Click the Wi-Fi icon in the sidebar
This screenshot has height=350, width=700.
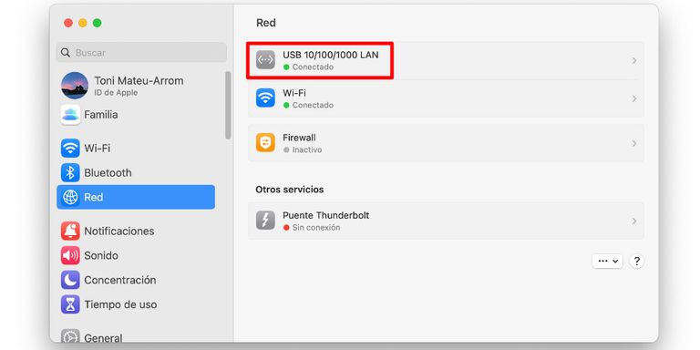pyautogui.click(x=70, y=149)
